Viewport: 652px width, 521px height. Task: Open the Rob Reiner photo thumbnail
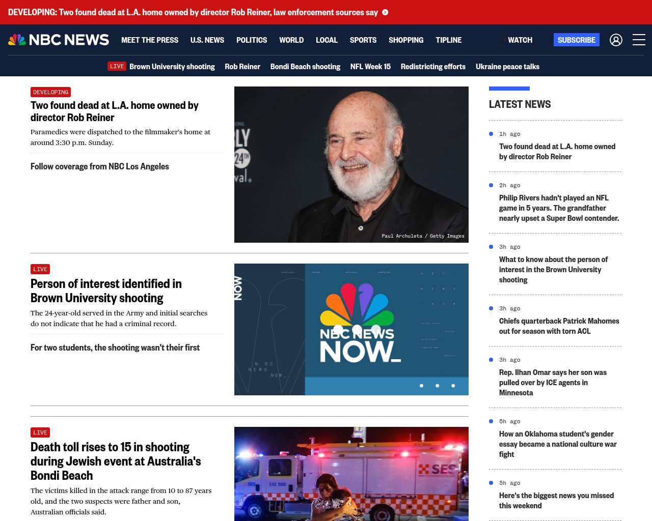351,164
